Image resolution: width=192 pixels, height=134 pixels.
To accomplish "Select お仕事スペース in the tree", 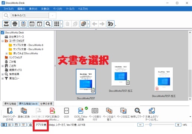I will point(16,37).
